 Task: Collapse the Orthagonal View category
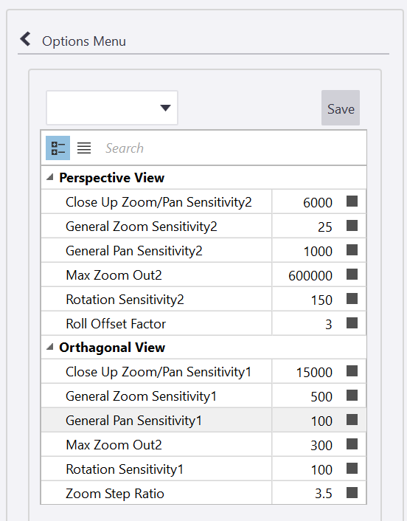[x=50, y=348]
